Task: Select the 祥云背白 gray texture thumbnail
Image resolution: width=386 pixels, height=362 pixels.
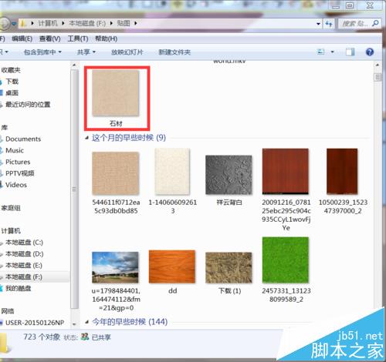Action: click(x=229, y=175)
